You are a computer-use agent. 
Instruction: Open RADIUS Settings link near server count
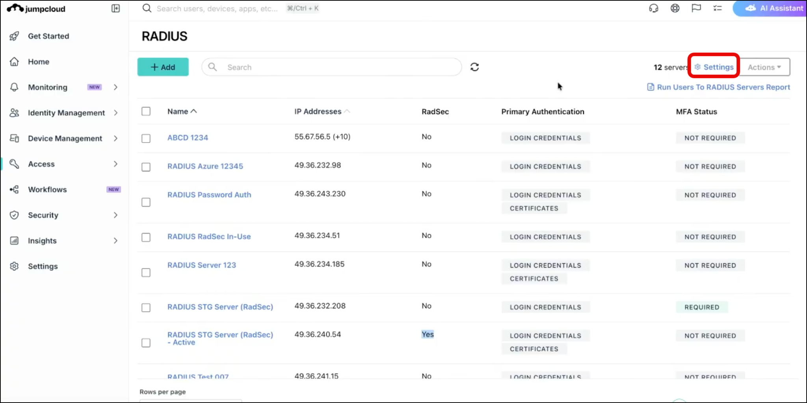pos(714,67)
